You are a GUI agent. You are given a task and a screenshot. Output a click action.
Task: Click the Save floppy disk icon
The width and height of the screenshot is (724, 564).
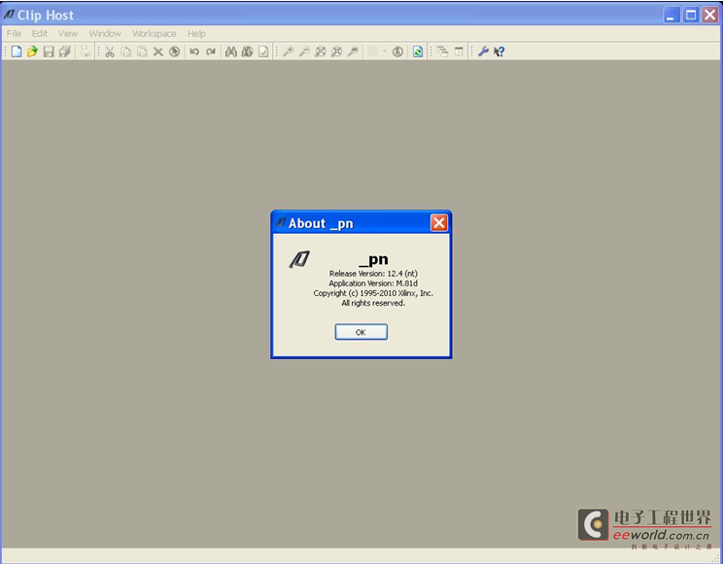point(49,51)
